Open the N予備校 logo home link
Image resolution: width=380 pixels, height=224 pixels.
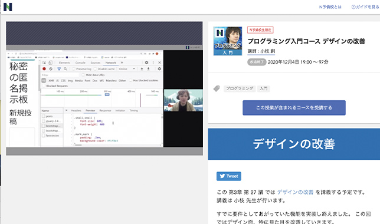[8, 7]
